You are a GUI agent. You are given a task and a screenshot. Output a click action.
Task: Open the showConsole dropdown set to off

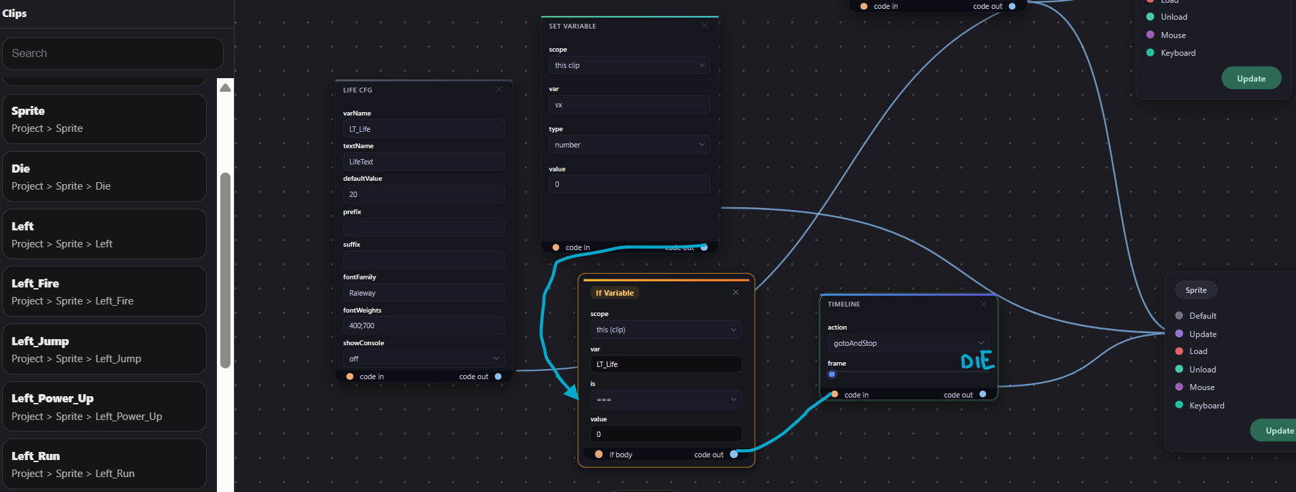(424, 359)
